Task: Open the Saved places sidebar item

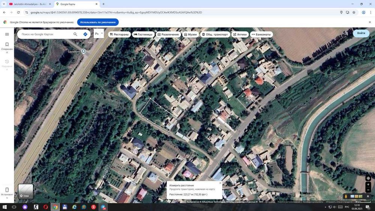Action: (7, 47)
